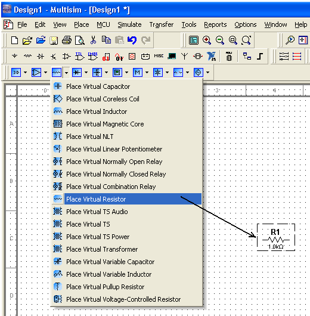This screenshot has height=316, width=310.
Task: Open the Edit menu
Action: (x=40, y=24)
